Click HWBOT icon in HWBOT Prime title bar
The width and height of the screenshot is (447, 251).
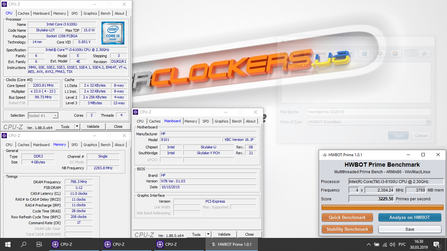click(324, 155)
